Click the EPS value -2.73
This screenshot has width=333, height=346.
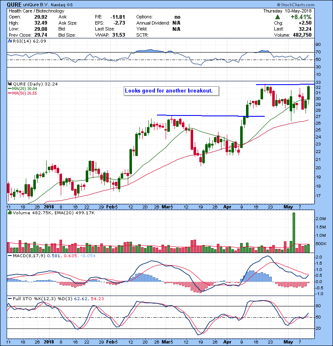coord(119,23)
